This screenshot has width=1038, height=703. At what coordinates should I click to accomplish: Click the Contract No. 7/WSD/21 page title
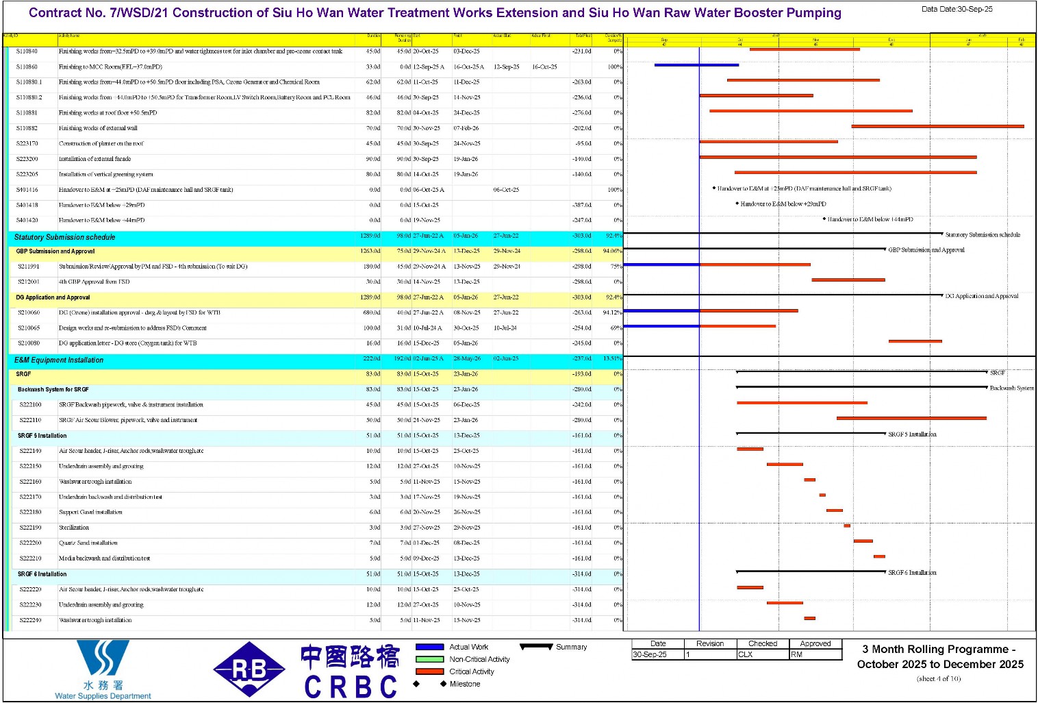435,13
